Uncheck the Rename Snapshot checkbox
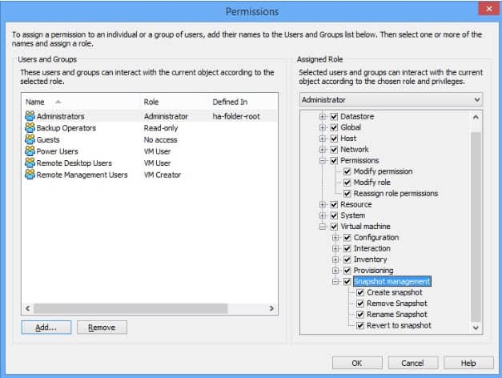This screenshot has width=502, height=378. point(360,315)
